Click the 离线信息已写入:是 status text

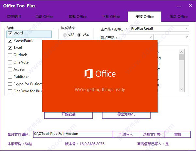pos(153,144)
